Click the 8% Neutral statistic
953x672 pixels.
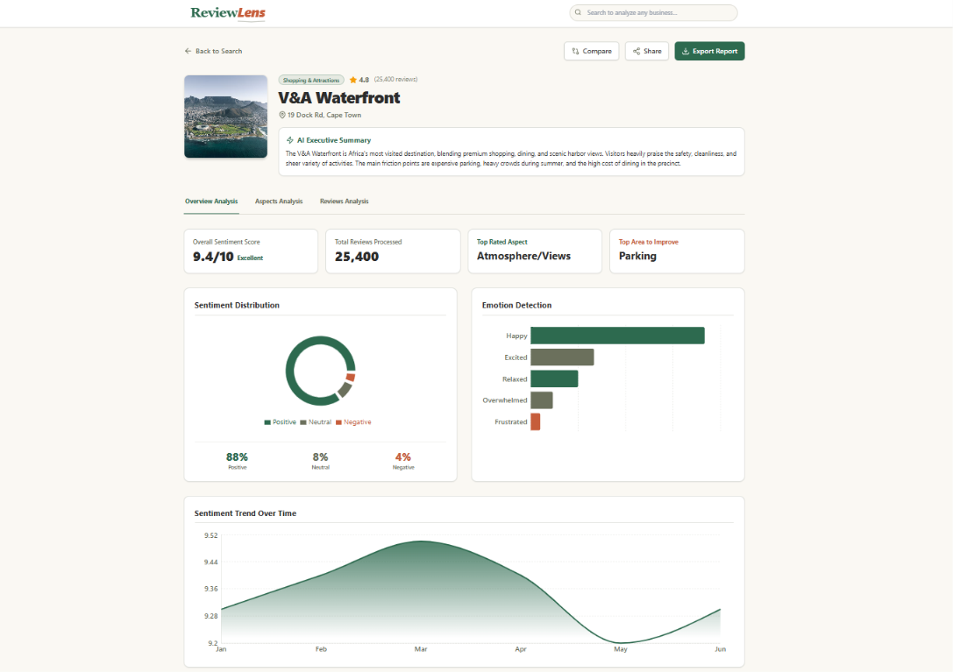[x=320, y=461]
